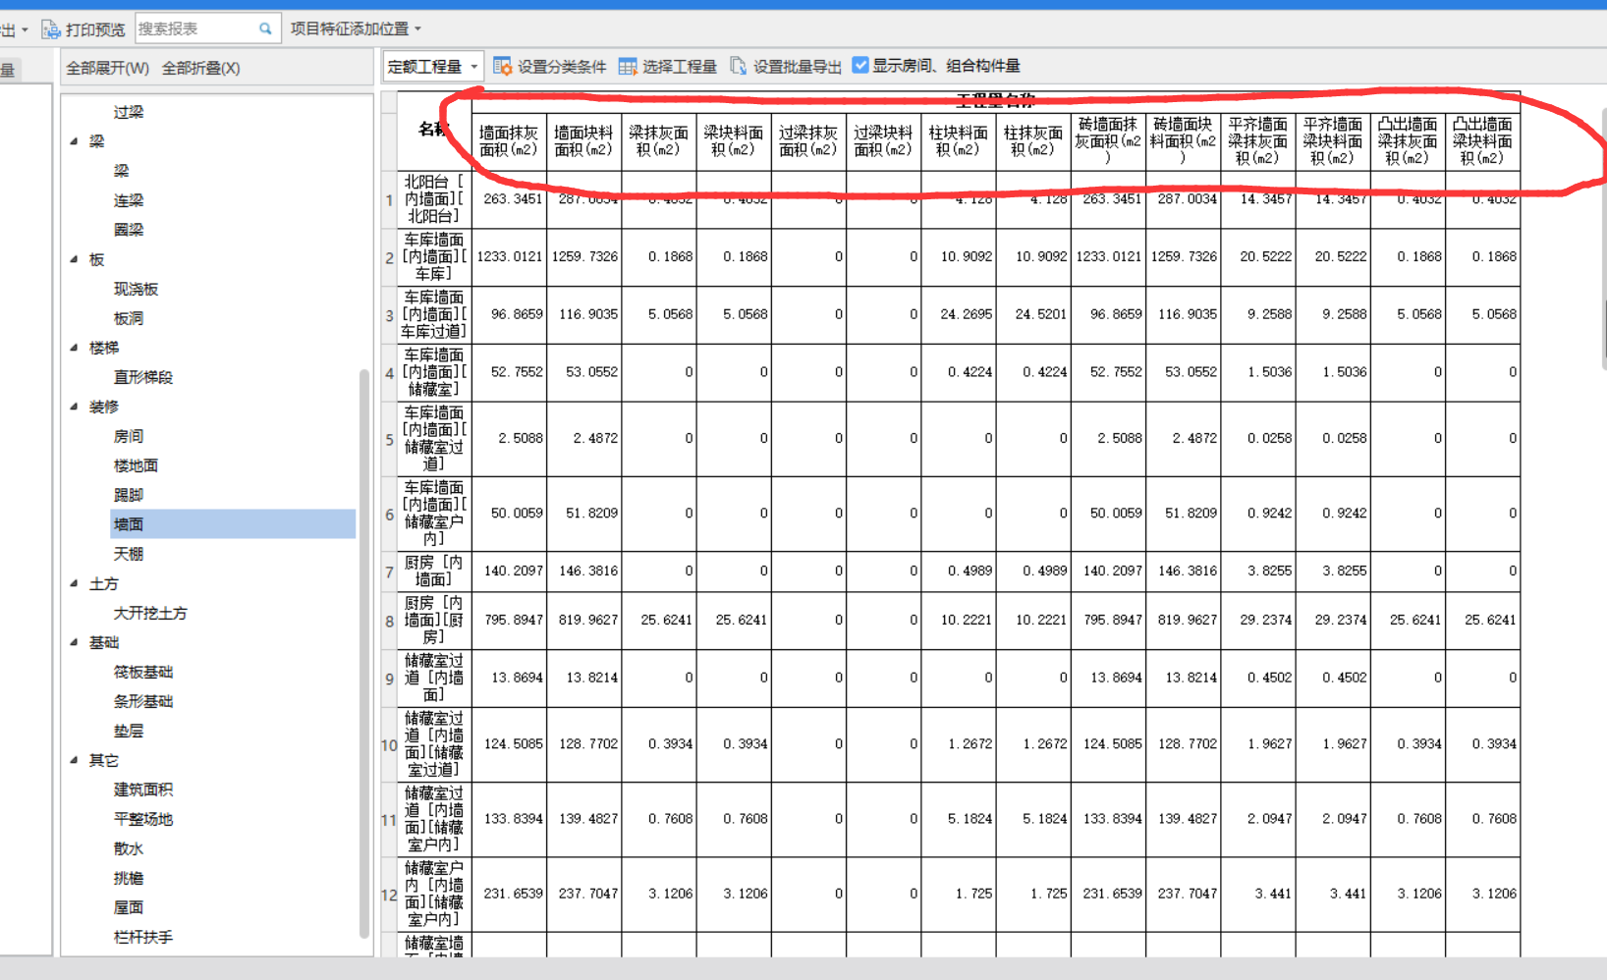Select the highlighted 墙面 tree item
This screenshot has width=1607, height=980.
tap(233, 524)
